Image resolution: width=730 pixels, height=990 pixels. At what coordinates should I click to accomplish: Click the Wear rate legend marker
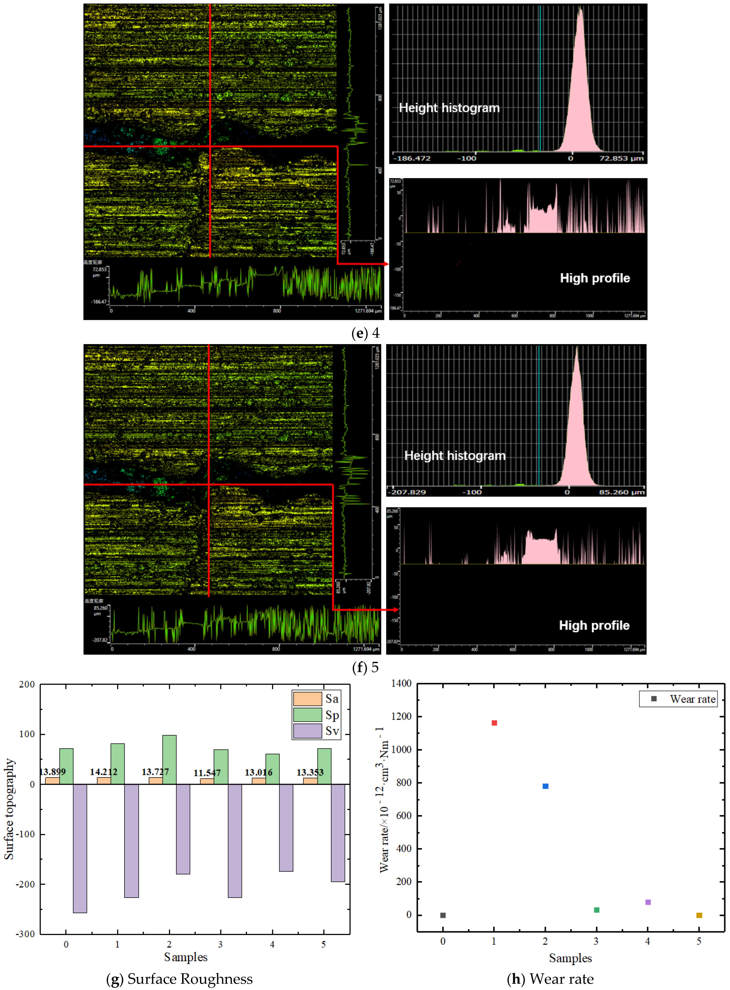pyautogui.click(x=654, y=699)
